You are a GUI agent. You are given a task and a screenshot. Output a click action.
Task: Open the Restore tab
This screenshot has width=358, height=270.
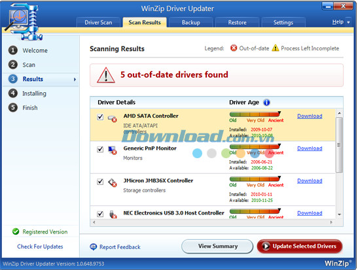237,22
